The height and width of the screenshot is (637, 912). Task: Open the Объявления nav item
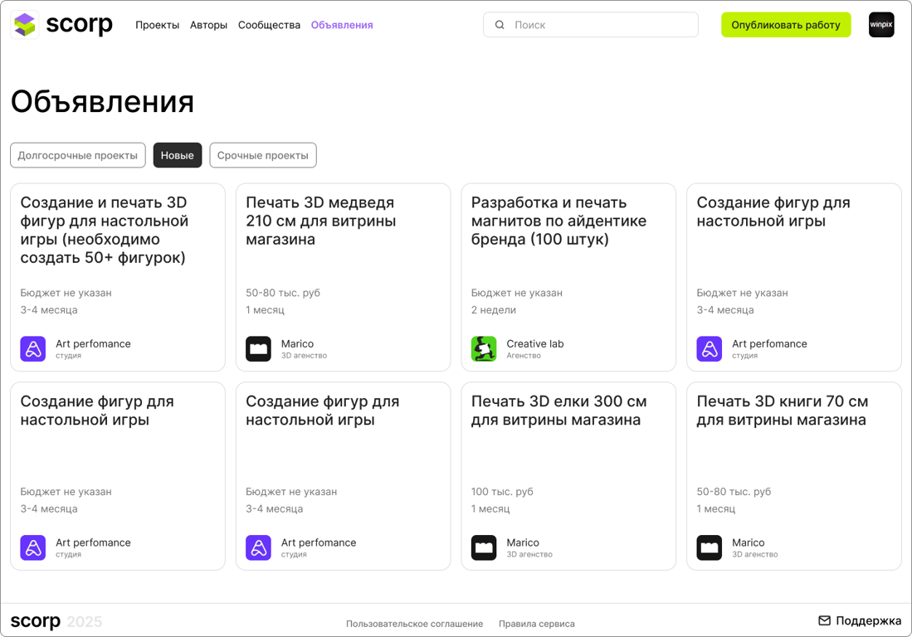(x=342, y=25)
